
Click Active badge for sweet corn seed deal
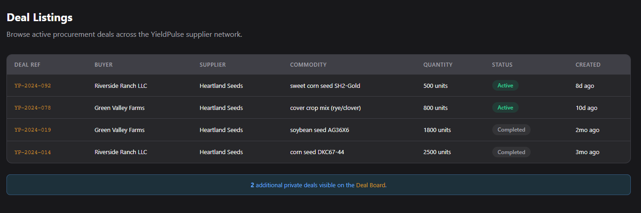505,86
